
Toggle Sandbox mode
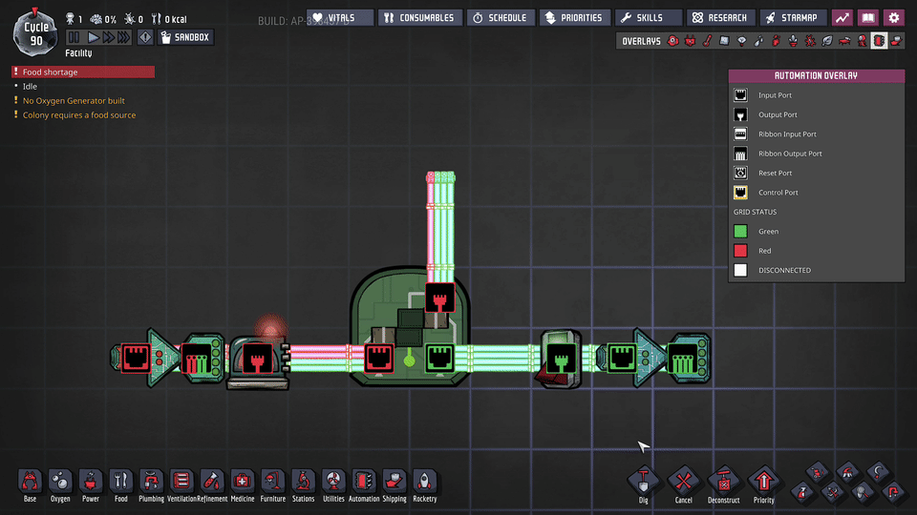pos(185,37)
